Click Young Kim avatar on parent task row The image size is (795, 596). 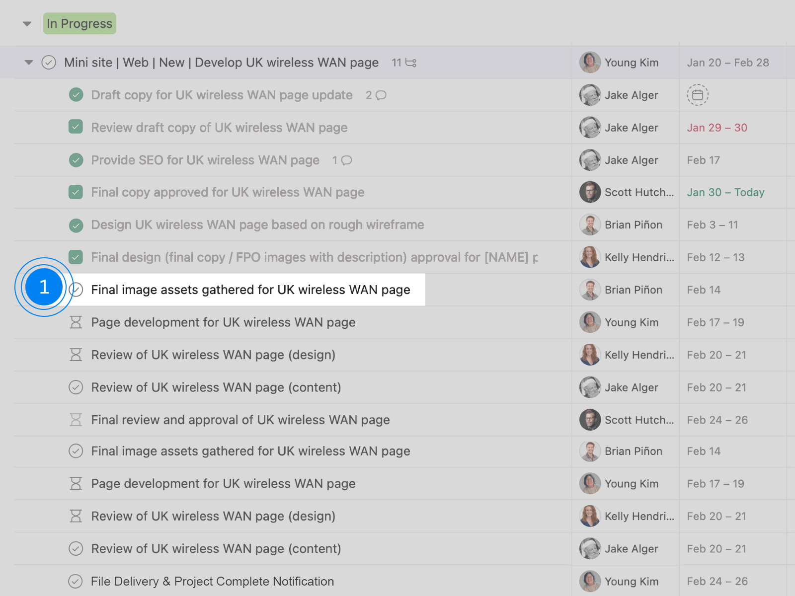coord(590,63)
